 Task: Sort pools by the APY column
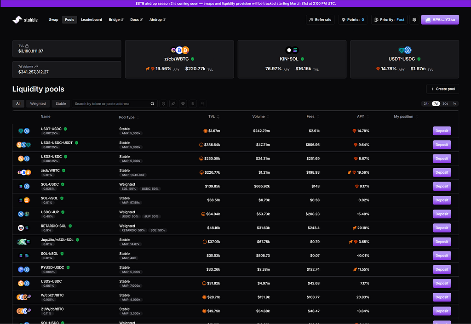tap(363, 117)
